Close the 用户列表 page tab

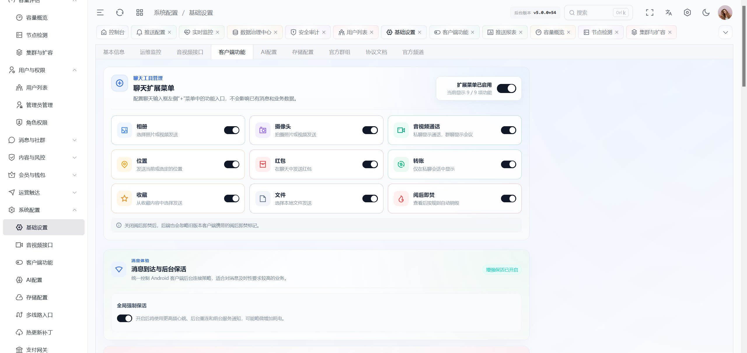coord(372,32)
